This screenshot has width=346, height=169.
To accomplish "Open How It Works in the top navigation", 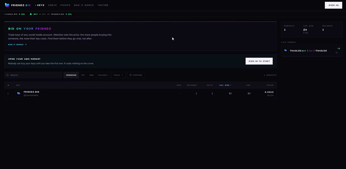I will point(84,5).
